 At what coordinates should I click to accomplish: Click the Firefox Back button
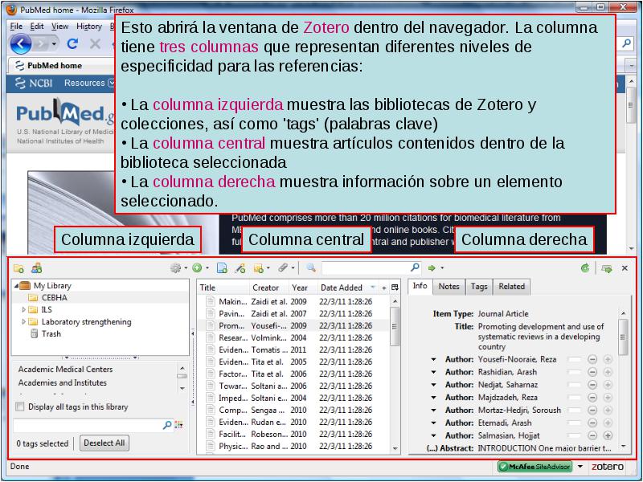[x=21, y=44]
